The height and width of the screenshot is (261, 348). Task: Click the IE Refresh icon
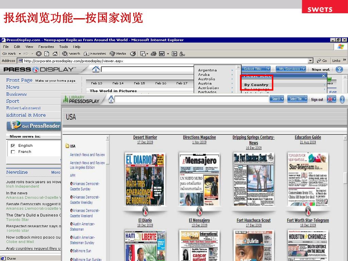point(47,54)
